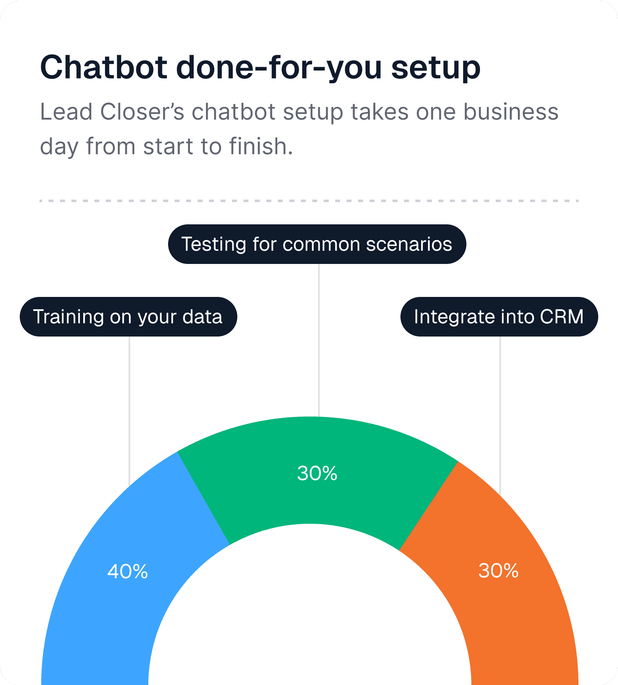Select the blue 40% chart segment
618x685 pixels.
point(124,577)
